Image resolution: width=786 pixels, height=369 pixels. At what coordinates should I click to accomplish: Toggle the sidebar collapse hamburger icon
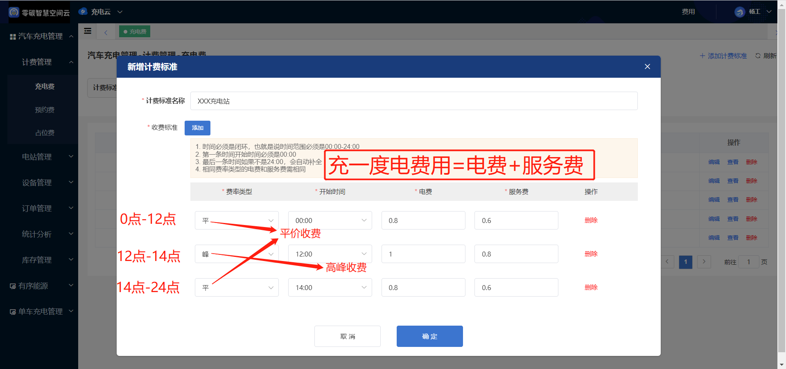88,31
